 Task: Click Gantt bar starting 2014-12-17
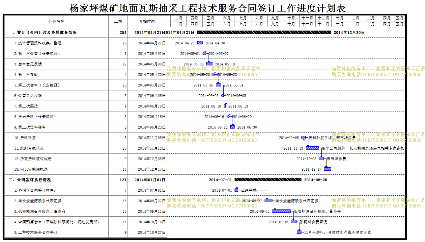pyautogui.click(x=327, y=169)
